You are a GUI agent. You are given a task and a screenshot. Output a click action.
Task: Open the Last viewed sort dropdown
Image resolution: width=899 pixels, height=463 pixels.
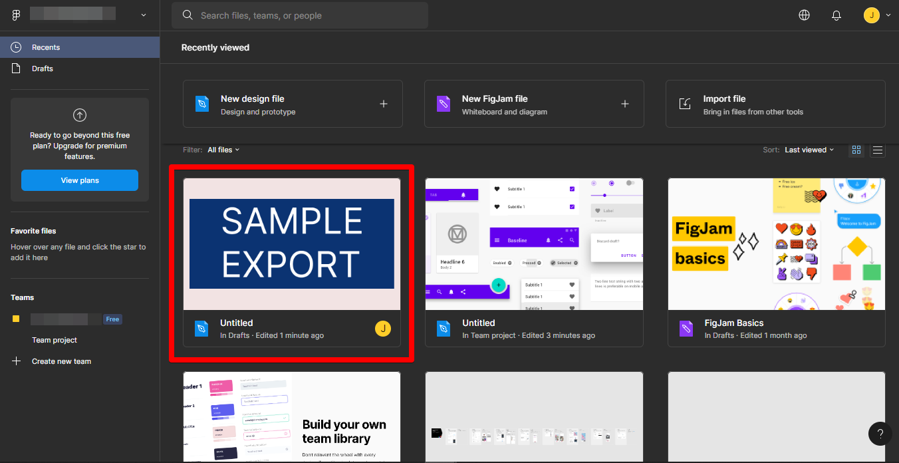coord(809,150)
